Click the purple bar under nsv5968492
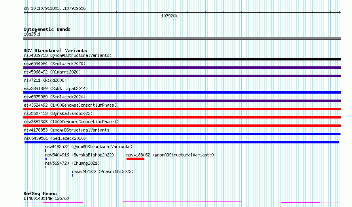 [x=182, y=76]
